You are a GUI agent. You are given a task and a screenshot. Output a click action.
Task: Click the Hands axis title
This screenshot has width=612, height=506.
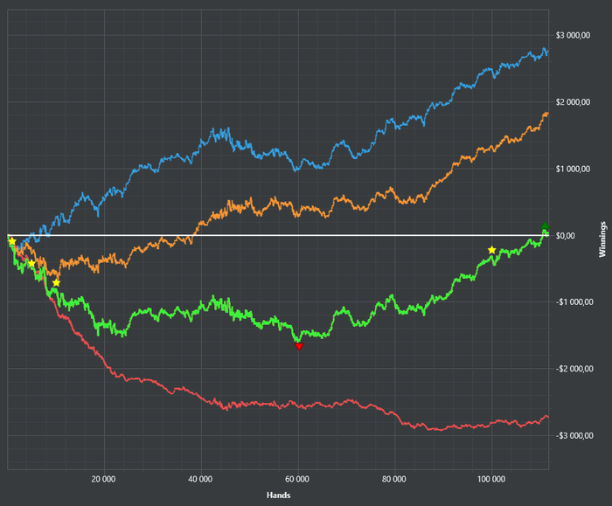coord(279,496)
